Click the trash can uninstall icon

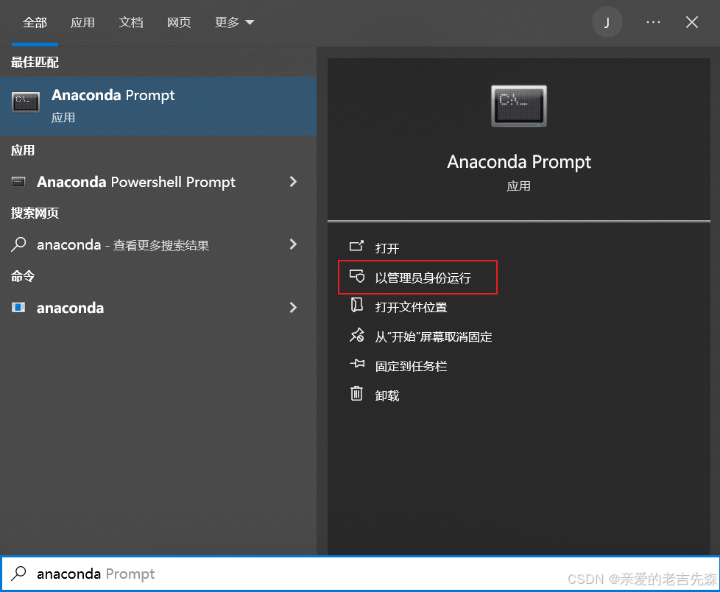[x=357, y=394]
